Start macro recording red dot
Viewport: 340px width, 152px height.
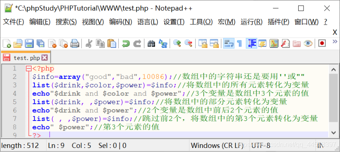coord(322,44)
